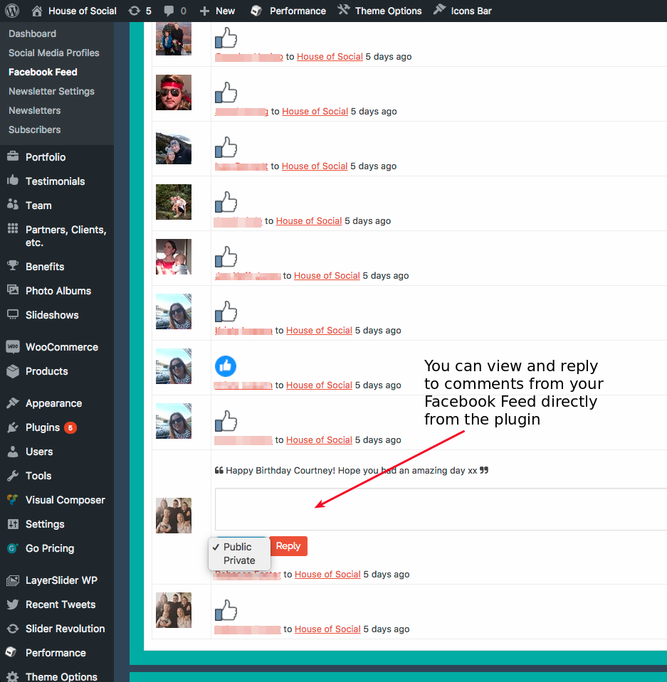Click the Tools wrench icon
This screenshot has height=682, width=667.
coord(13,476)
